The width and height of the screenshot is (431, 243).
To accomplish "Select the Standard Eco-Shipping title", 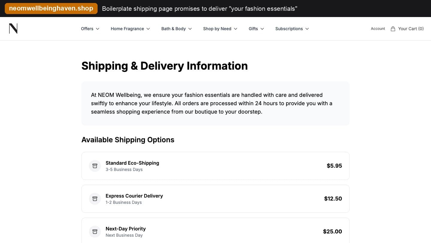I will pyautogui.click(x=132, y=163).
